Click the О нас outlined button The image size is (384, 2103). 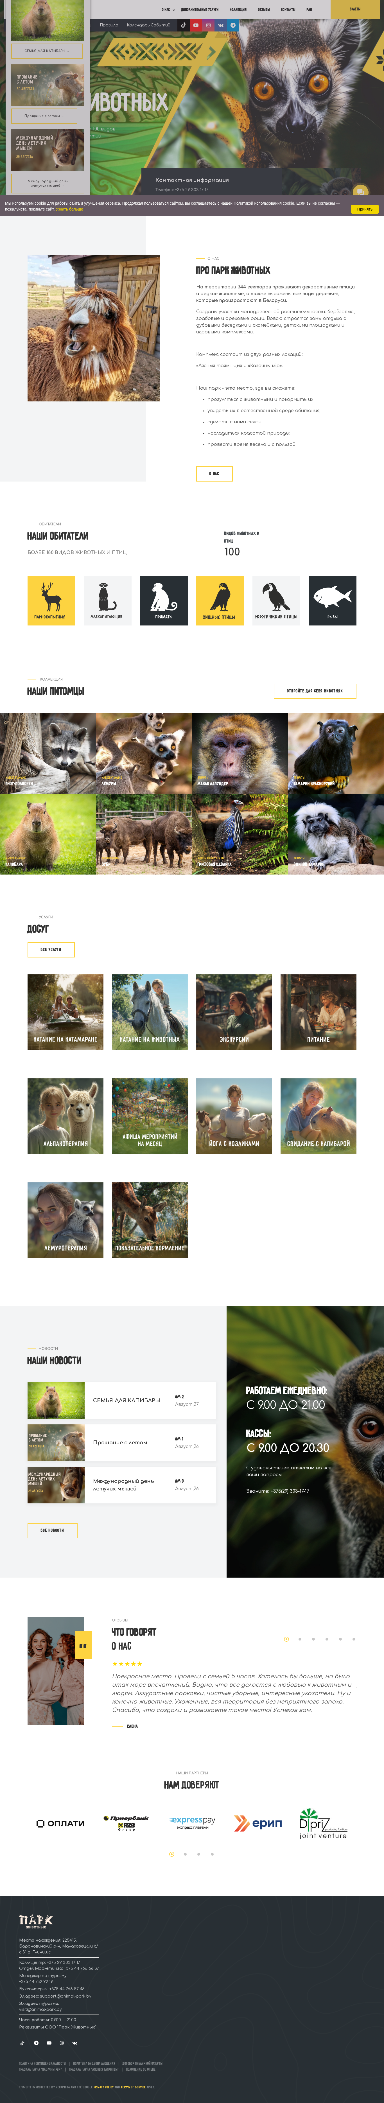(x=214, y=473)
